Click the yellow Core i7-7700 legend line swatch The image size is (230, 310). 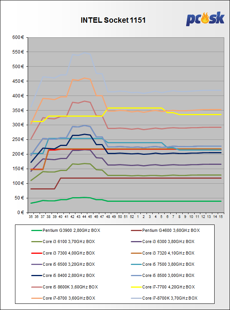tap(136, 287)
